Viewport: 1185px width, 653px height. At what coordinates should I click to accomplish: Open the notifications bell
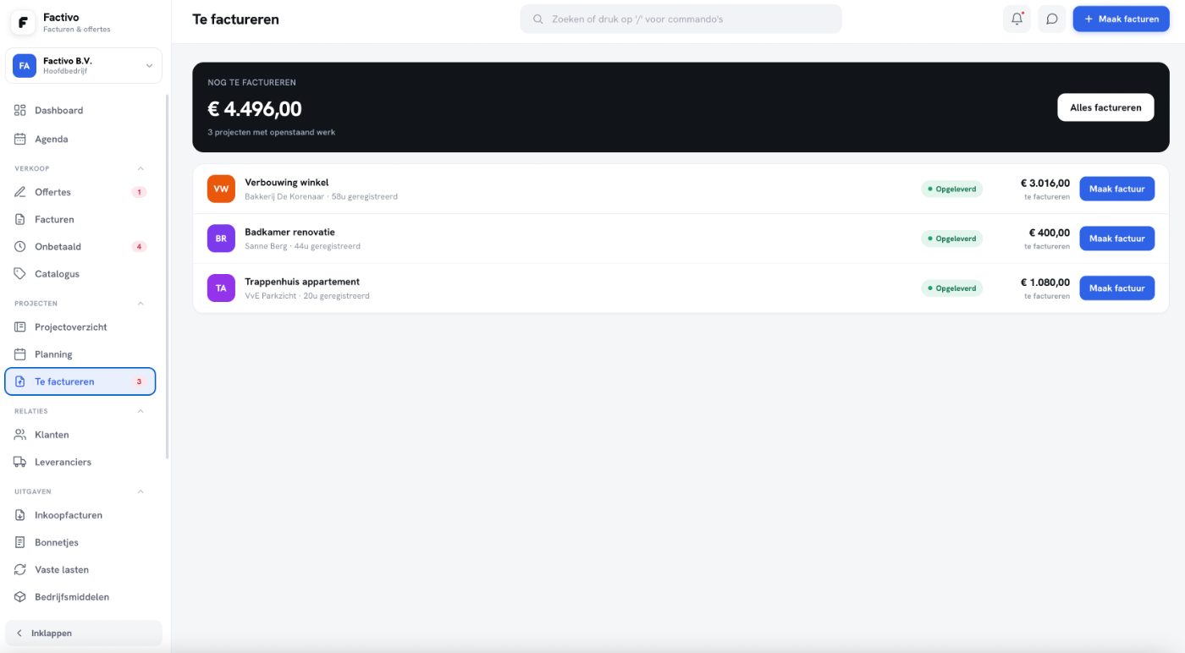1017,19
